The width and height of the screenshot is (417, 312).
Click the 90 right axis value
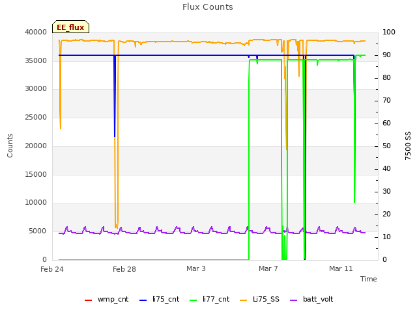[x=386, y=55]
